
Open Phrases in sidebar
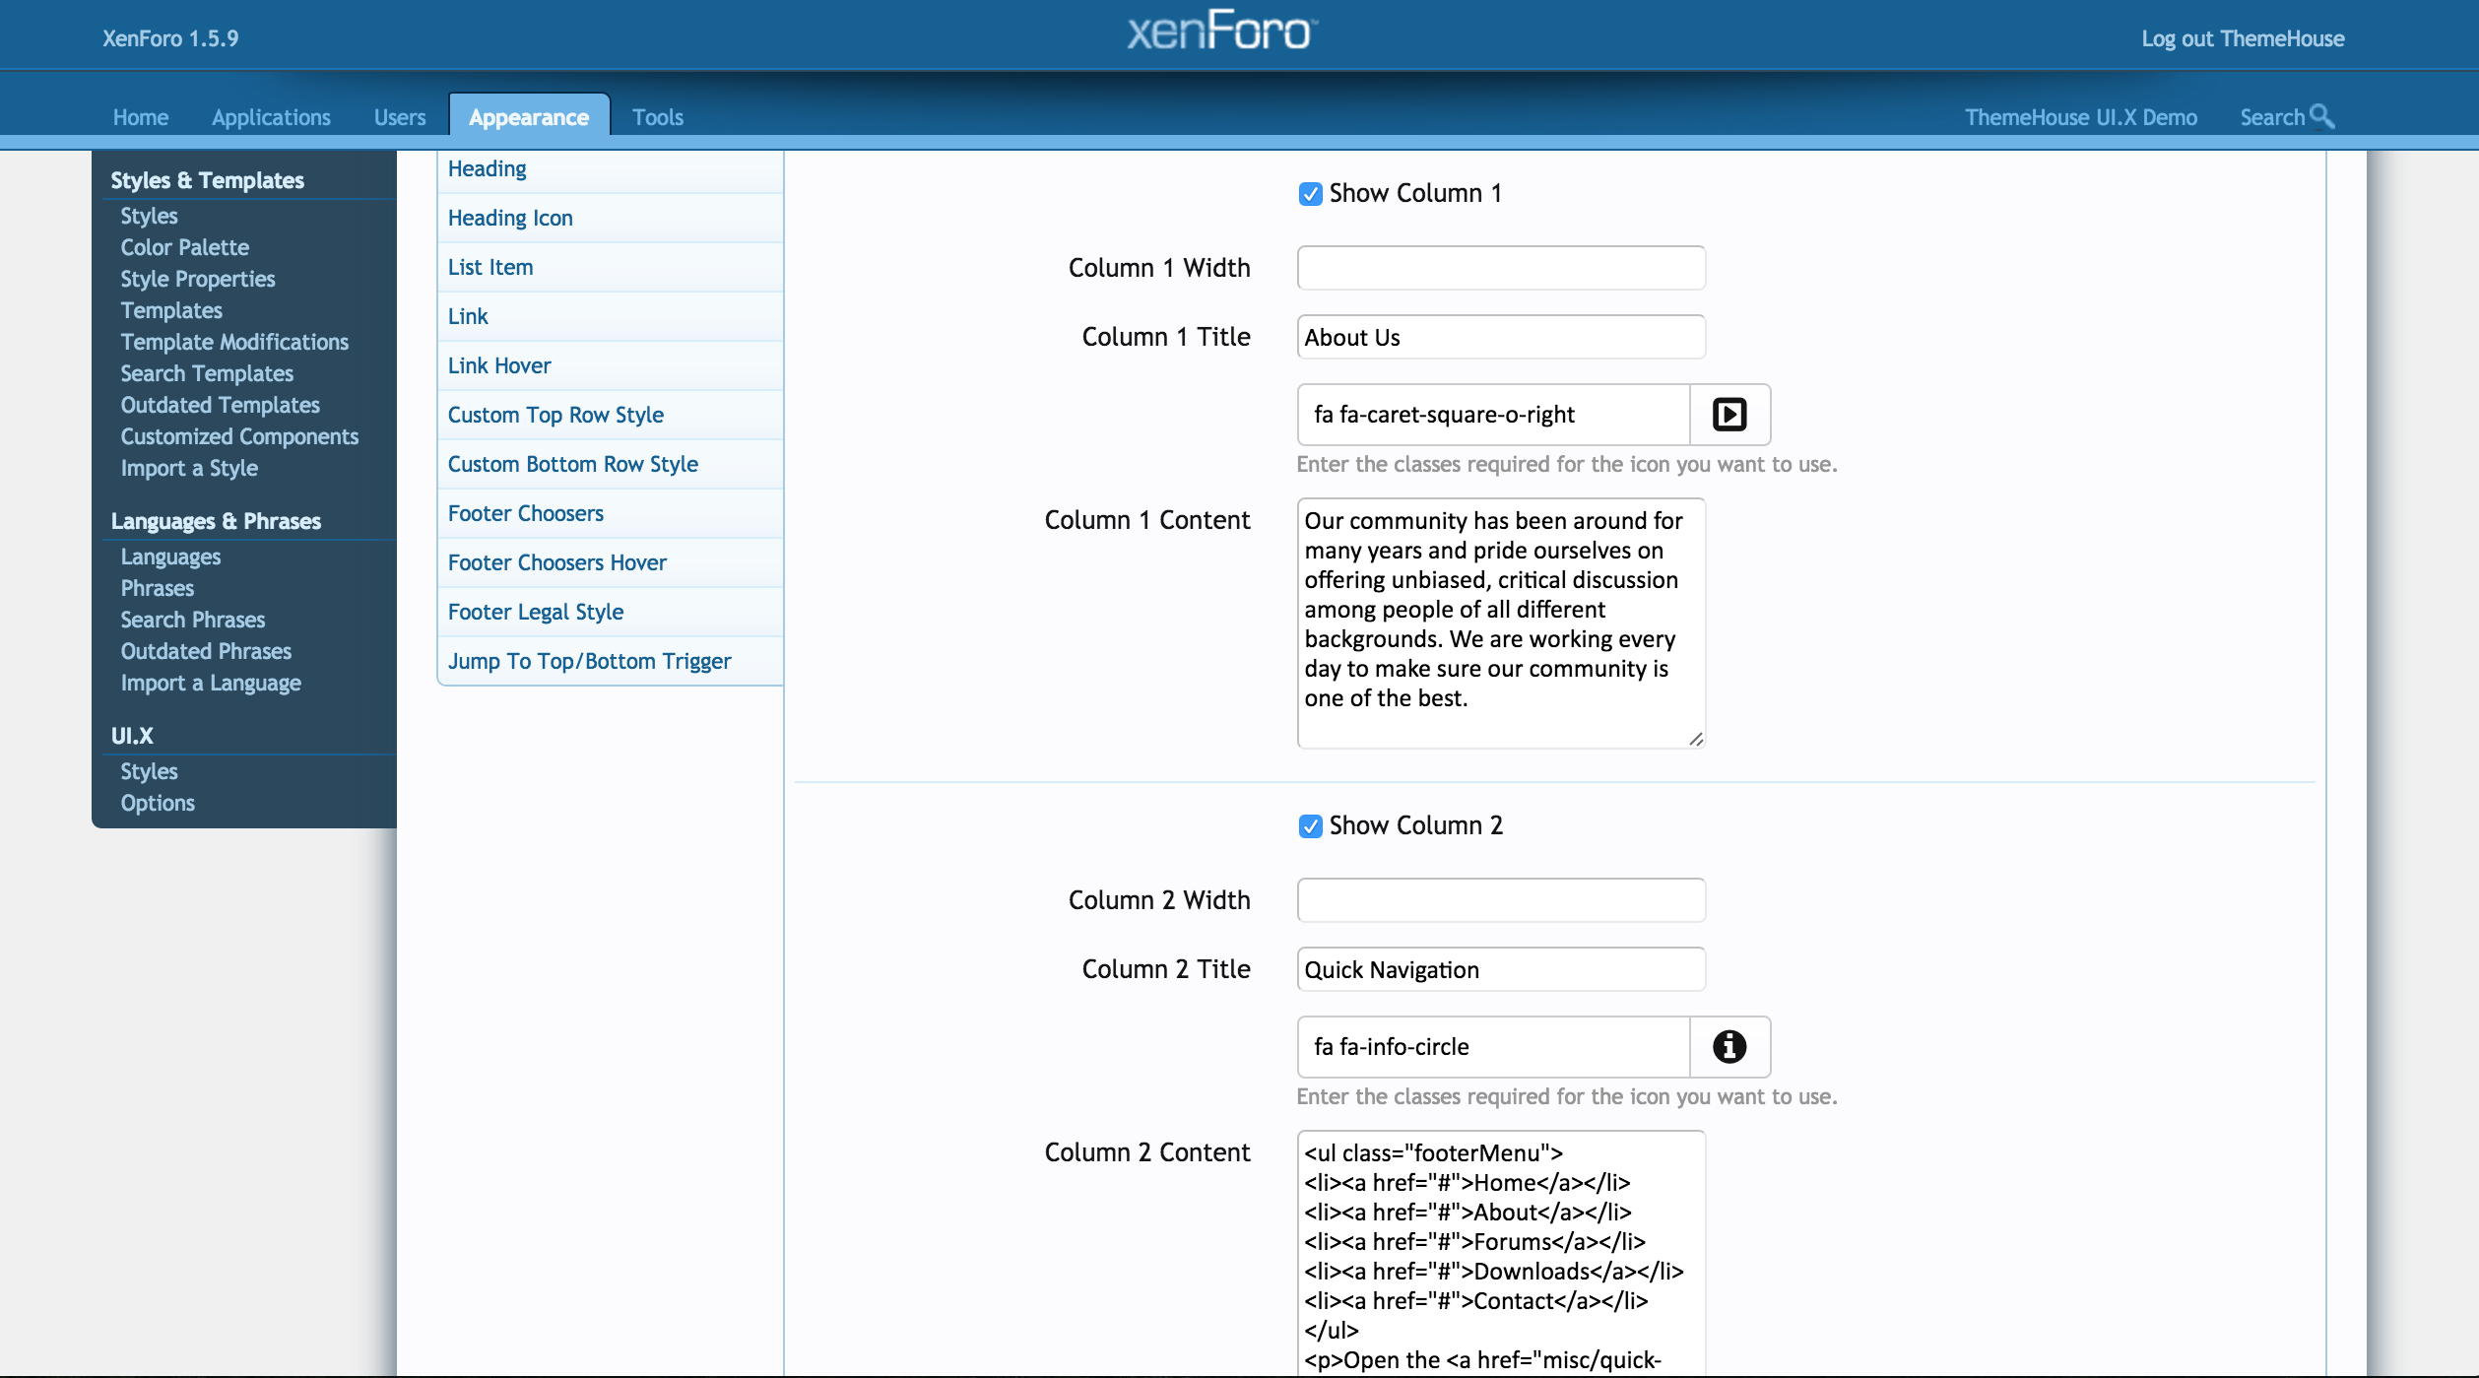pos(157,588)
